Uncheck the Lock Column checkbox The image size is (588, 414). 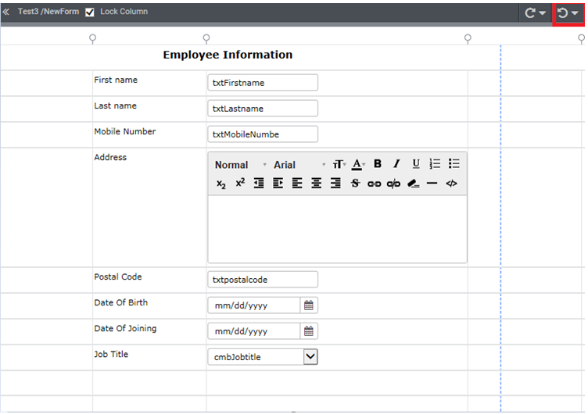point(90,12)
